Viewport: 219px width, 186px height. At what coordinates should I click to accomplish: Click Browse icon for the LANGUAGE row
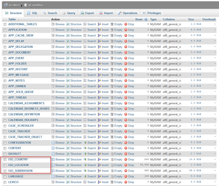coord(53,176)
